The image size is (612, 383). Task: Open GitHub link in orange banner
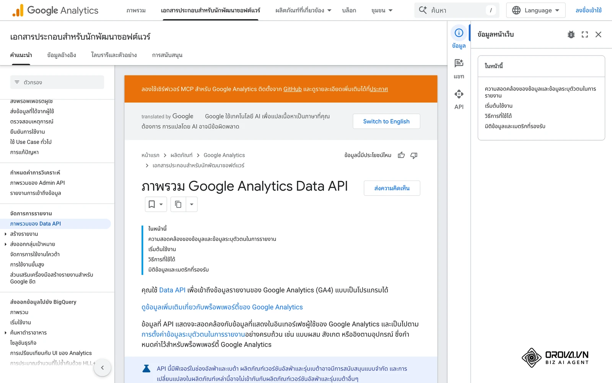(293, 89)
